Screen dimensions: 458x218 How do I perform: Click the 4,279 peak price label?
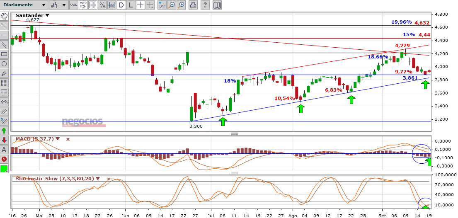coord(402,46)
